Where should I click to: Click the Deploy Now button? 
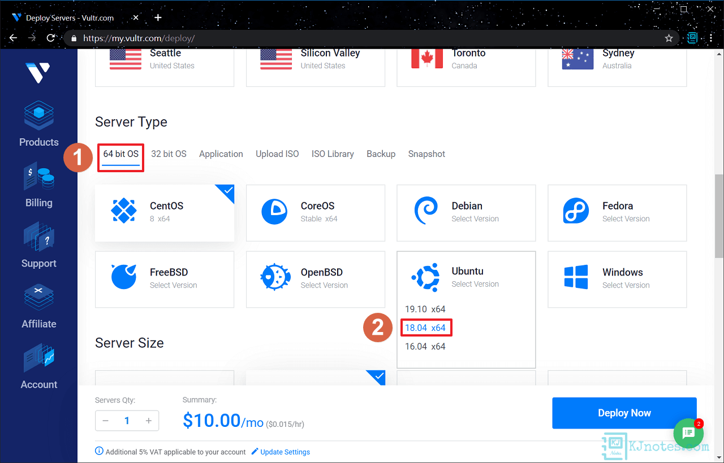(x=624, y=413)
